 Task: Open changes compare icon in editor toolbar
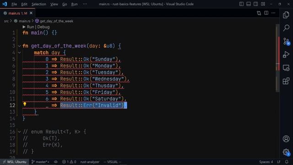coord(259,13)
